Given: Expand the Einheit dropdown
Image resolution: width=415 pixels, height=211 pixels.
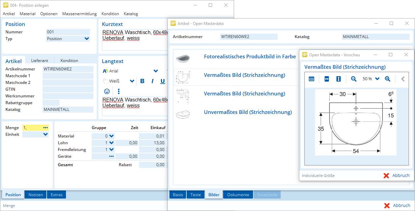Looking at the screenshot, I should [x=46, y=134].
